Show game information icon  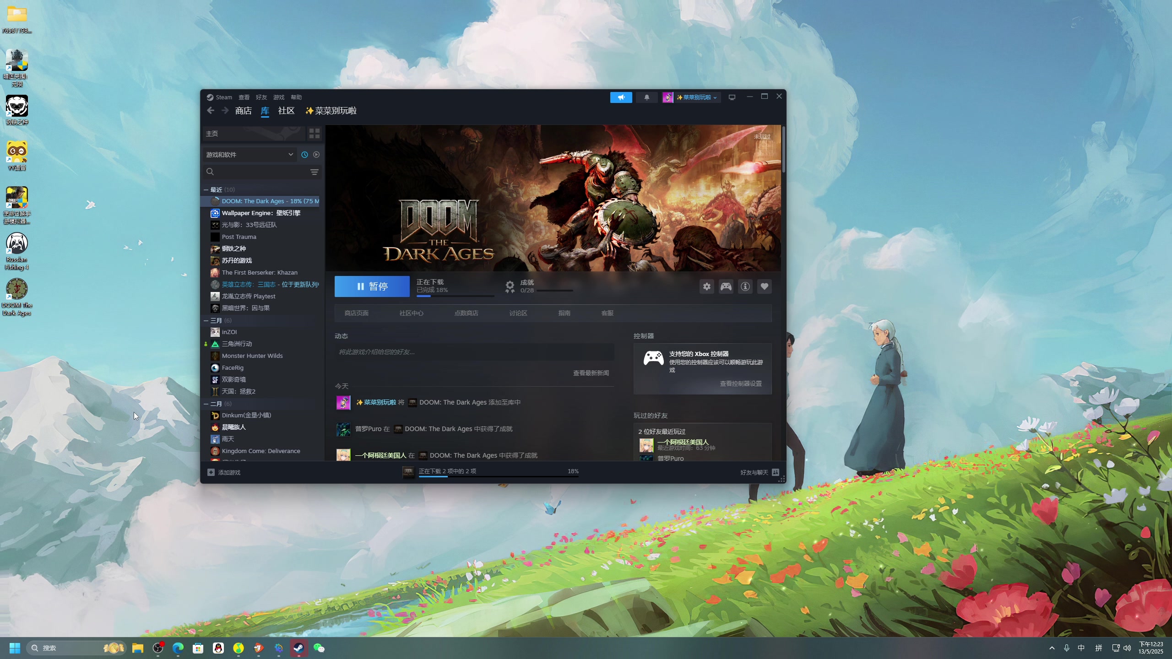(745, 286)
